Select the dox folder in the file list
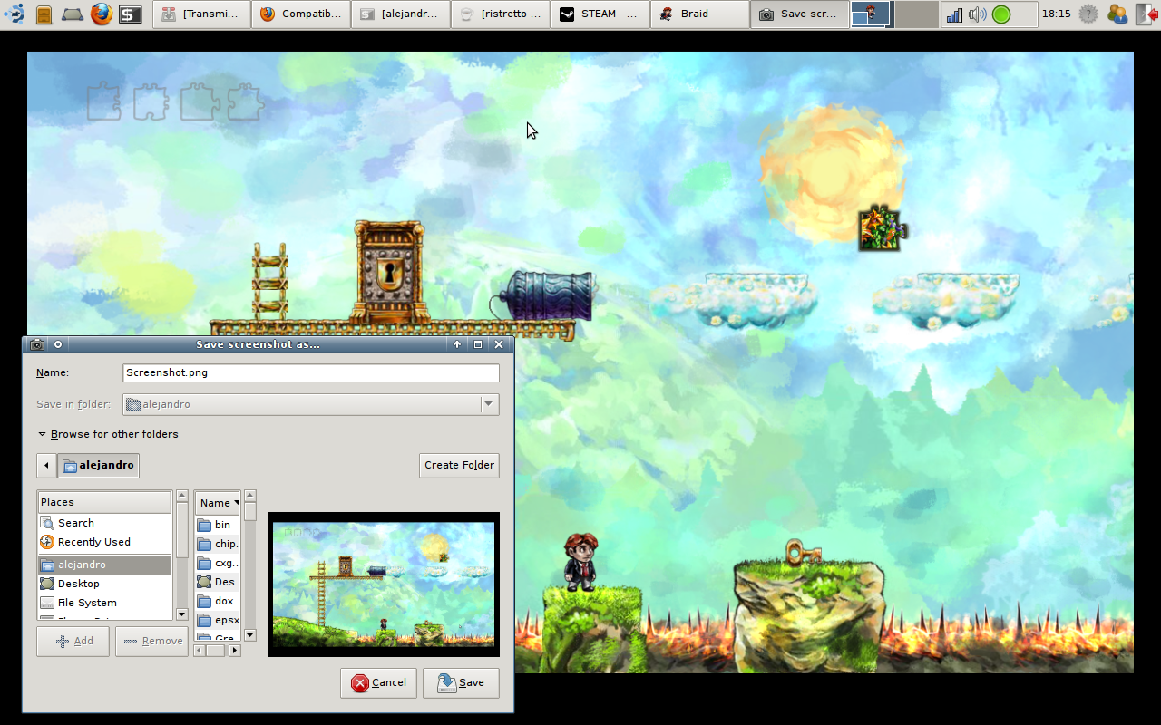 pyautogui.click(x=218, y=601)
